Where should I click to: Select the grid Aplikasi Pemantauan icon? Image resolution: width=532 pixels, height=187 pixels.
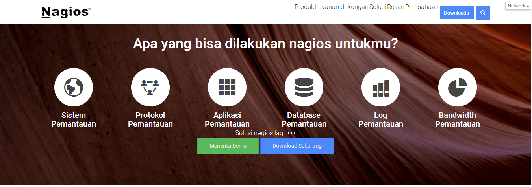[x=227, y=87]
